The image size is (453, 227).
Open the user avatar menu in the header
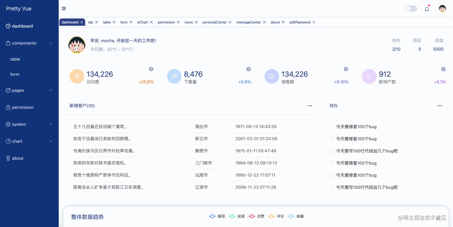pos(442,8)
